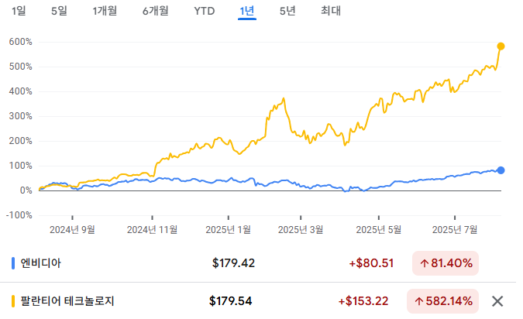Click the $179.54 price value
Screen dimensions: 523x319
click(x=230, y=301)
